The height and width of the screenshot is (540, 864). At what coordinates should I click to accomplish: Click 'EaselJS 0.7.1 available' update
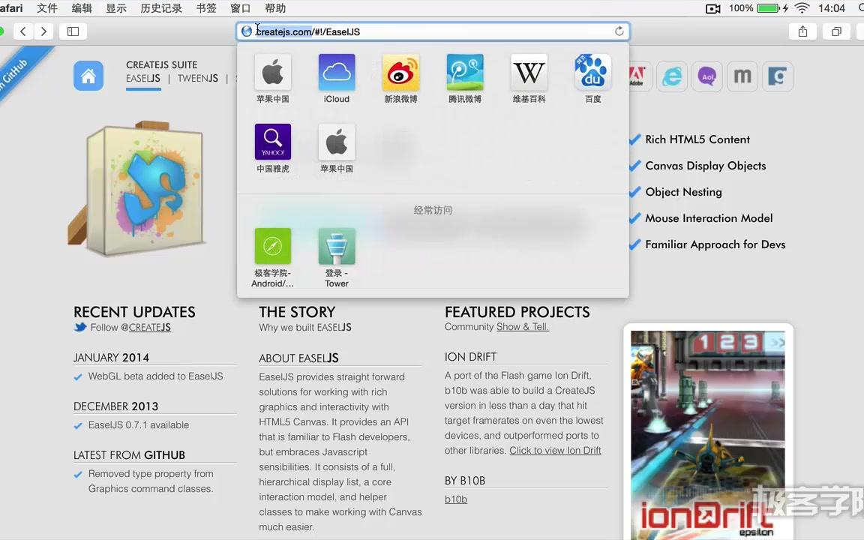(x=138, y=424)
